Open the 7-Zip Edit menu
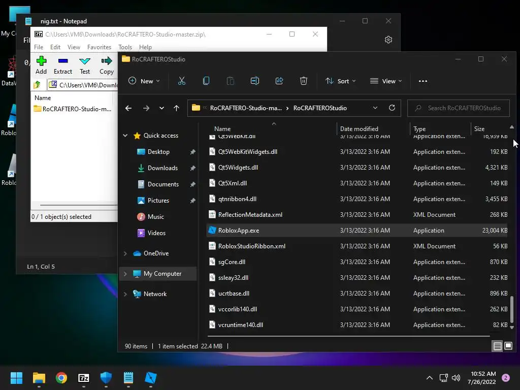 [55, 47]
